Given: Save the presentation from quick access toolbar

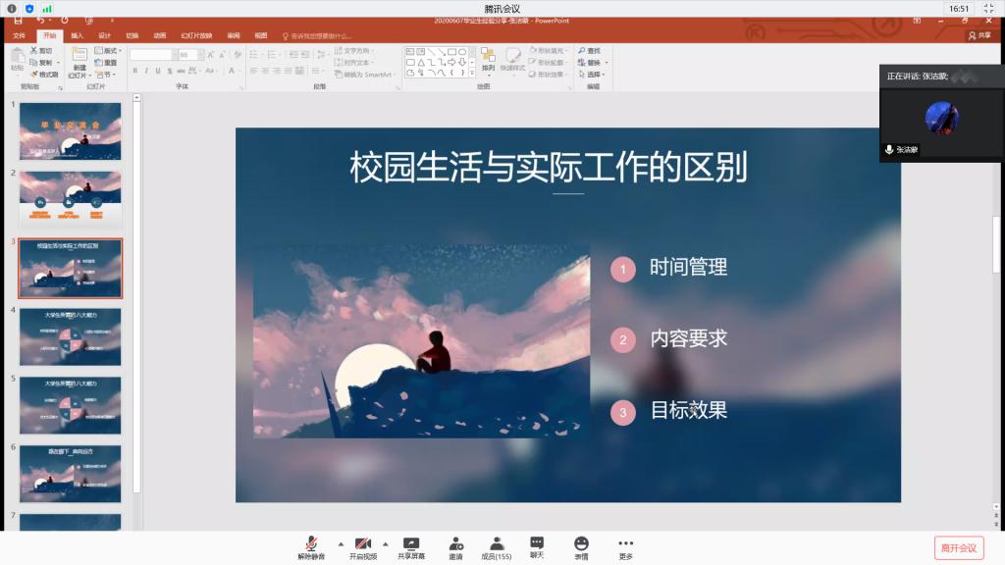Looking at the screenshot, I should coord(18,22).
